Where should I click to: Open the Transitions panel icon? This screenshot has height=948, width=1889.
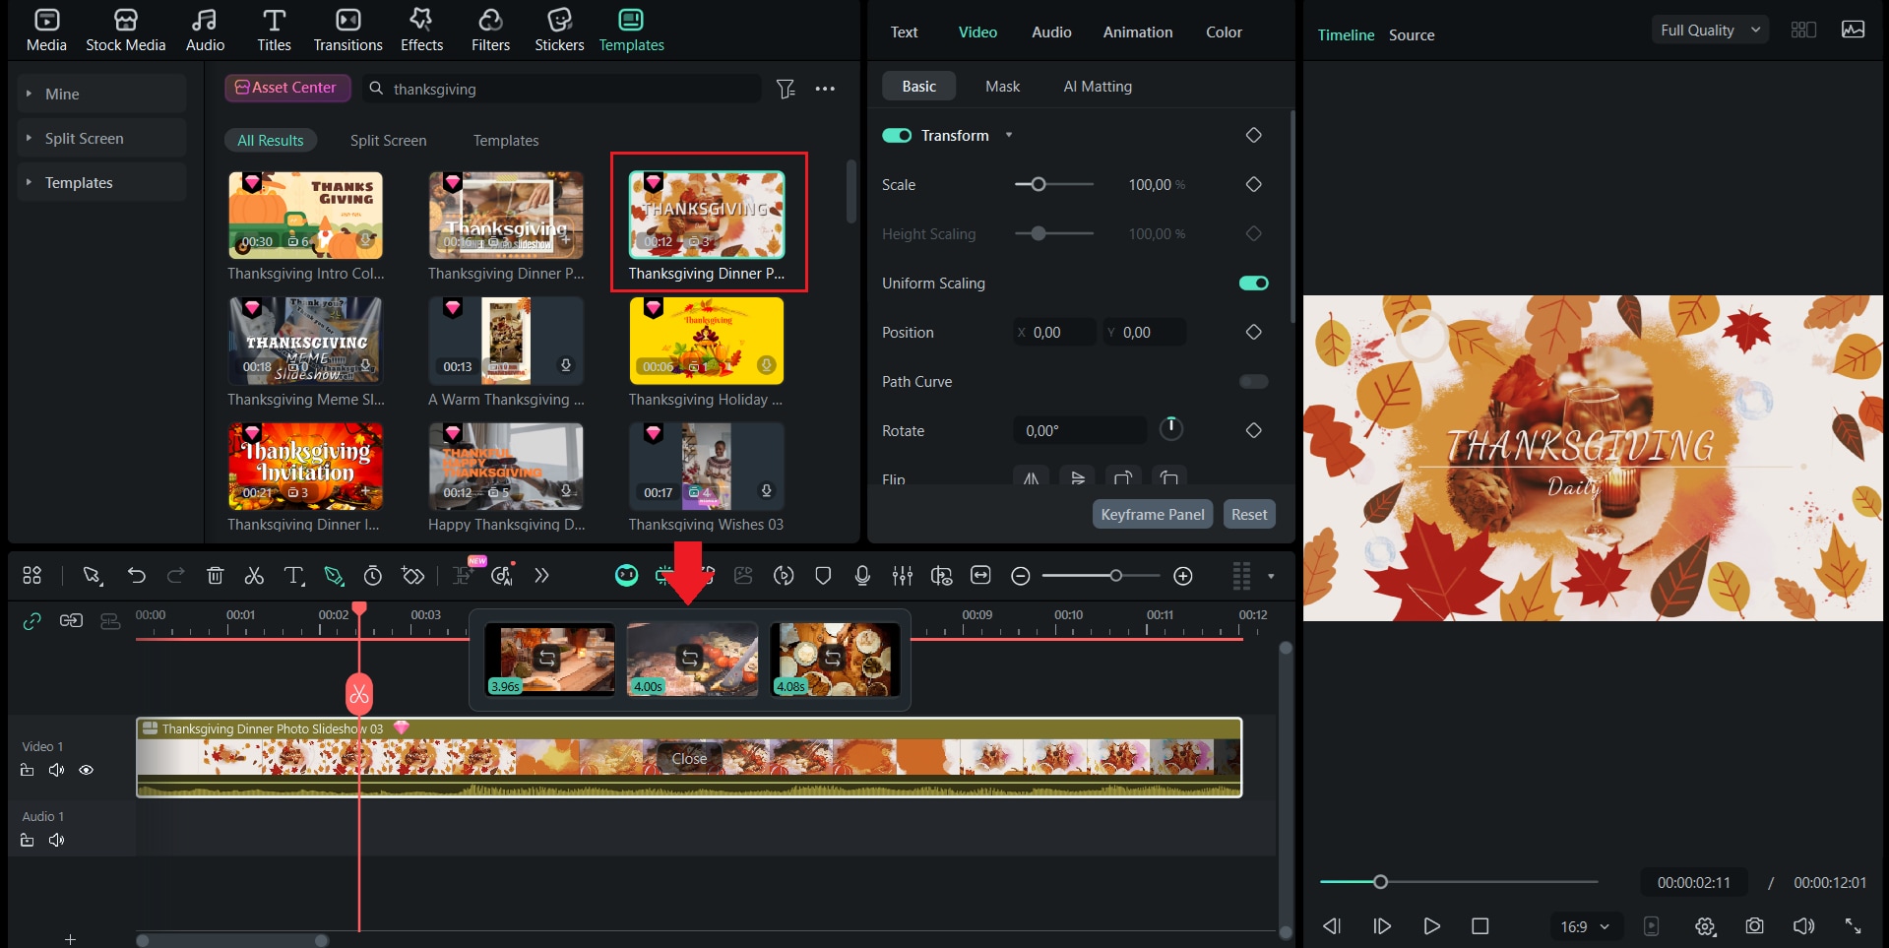coord(346,29)
